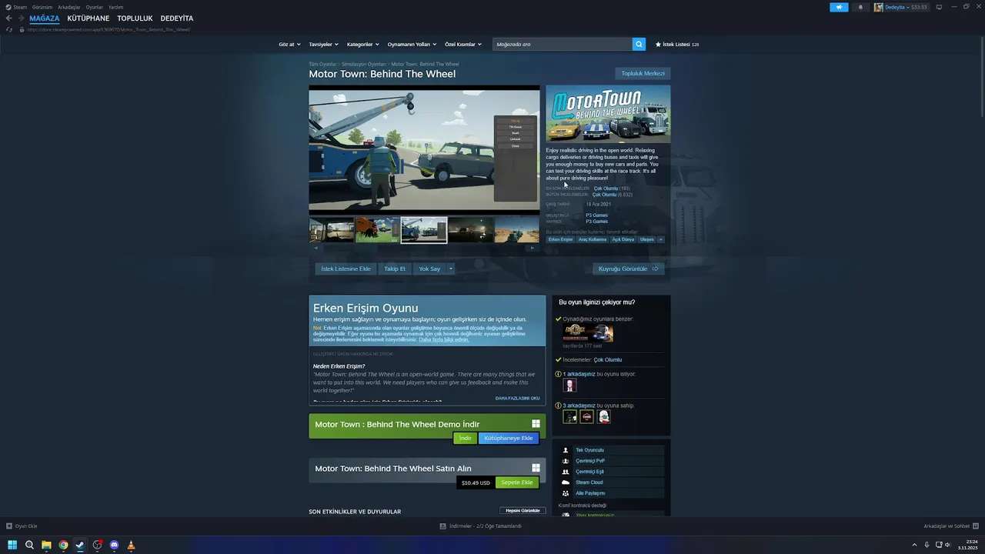This screenshot has width=985, height=554.
Task: Expand the Özel Kısımlar dropdown
Action: pos(463,45)
